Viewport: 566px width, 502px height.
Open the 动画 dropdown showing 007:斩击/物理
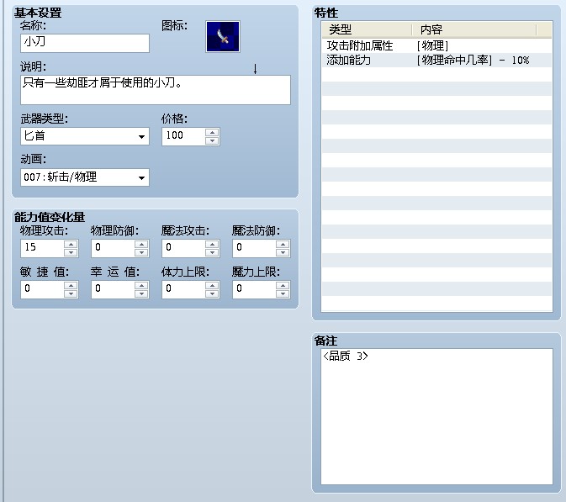(85, 177)
